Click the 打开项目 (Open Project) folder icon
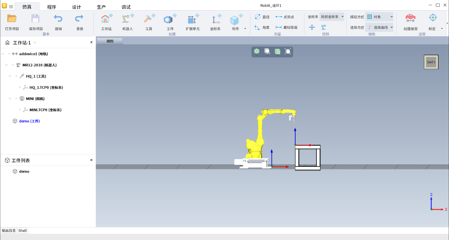 pos(12,19)
